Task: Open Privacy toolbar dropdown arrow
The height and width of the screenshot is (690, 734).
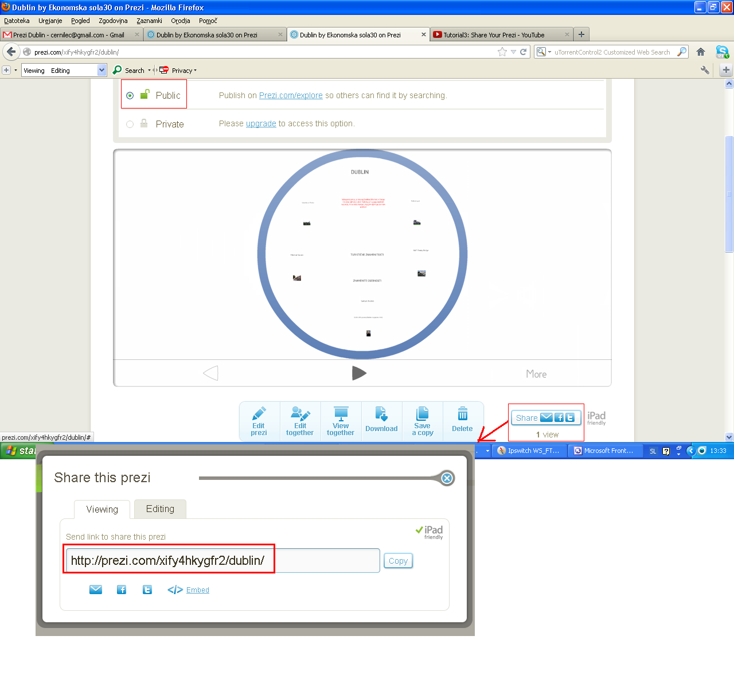Action: click(196, 71)
